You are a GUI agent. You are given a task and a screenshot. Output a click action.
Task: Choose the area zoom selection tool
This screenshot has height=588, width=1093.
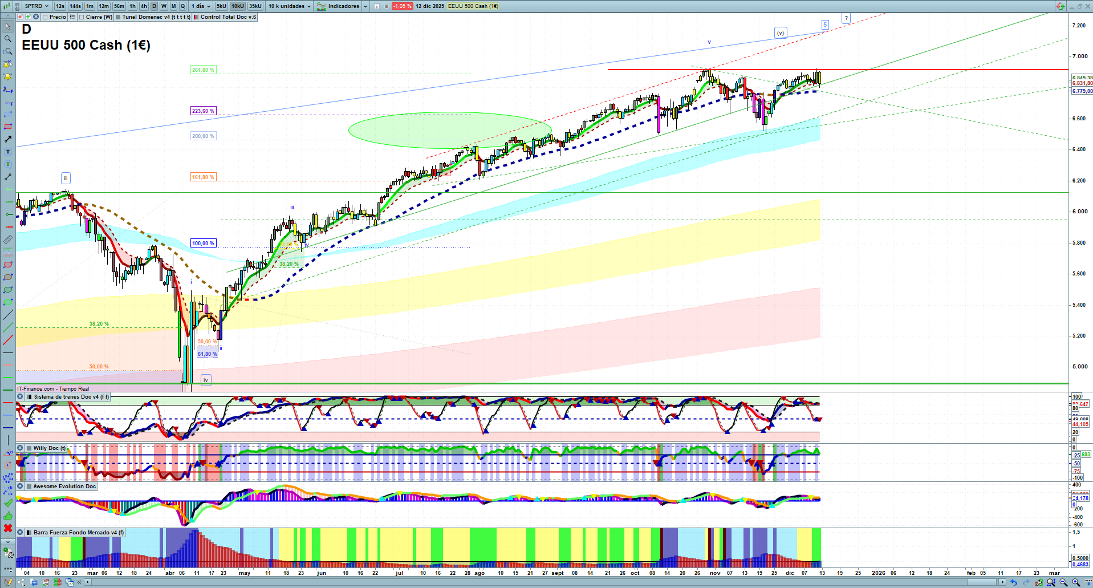pos(8,51)
